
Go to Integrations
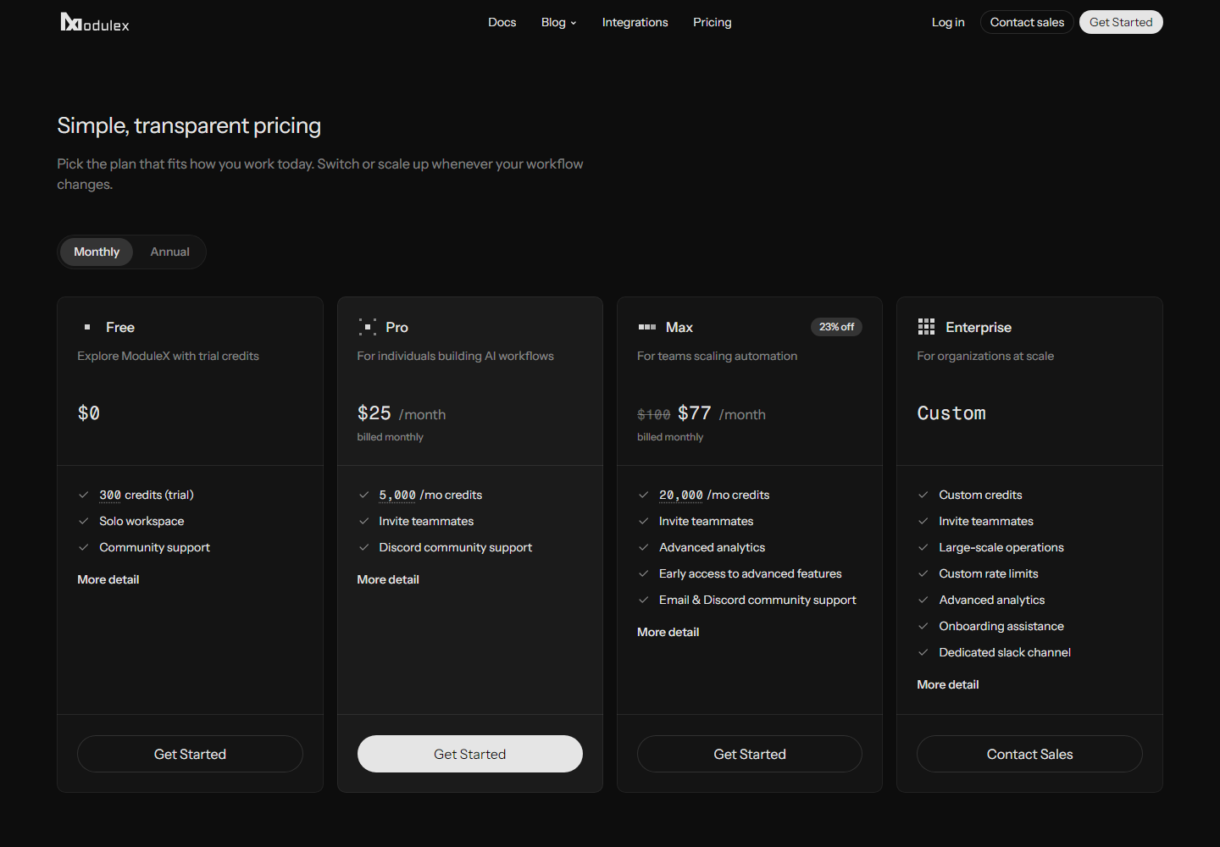635,22
